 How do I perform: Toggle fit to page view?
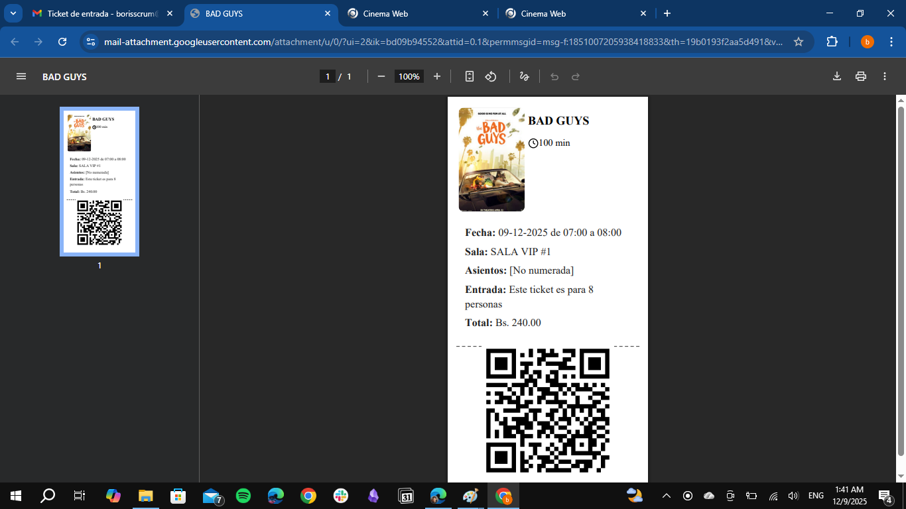pyautogui.click(x=469, y=76)
